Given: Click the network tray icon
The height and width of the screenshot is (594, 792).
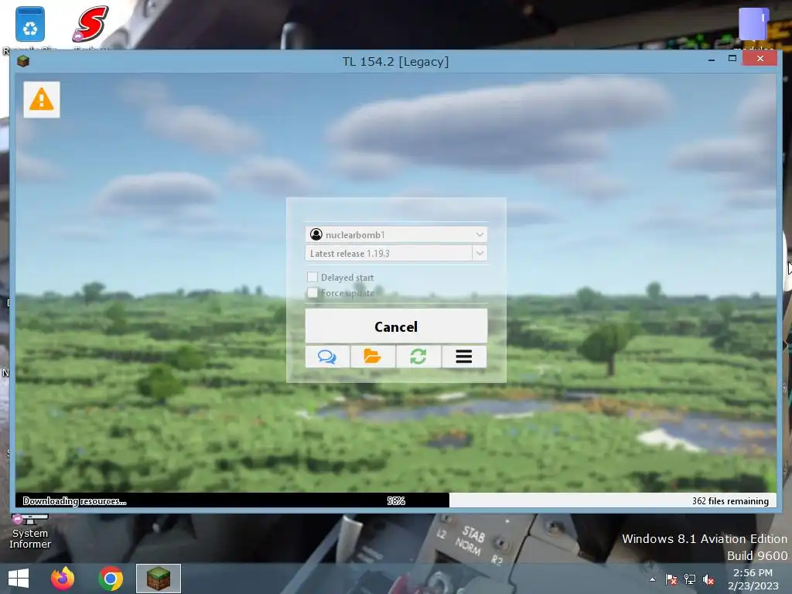Looking at the screenshot, I should 689,579.
